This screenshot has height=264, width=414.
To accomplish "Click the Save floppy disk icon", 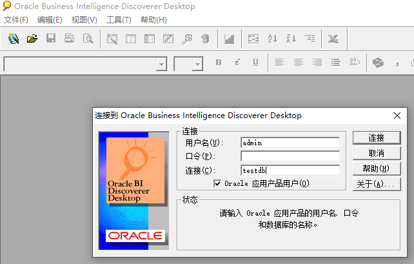I will pyautogui.click(x=51, y=39).
